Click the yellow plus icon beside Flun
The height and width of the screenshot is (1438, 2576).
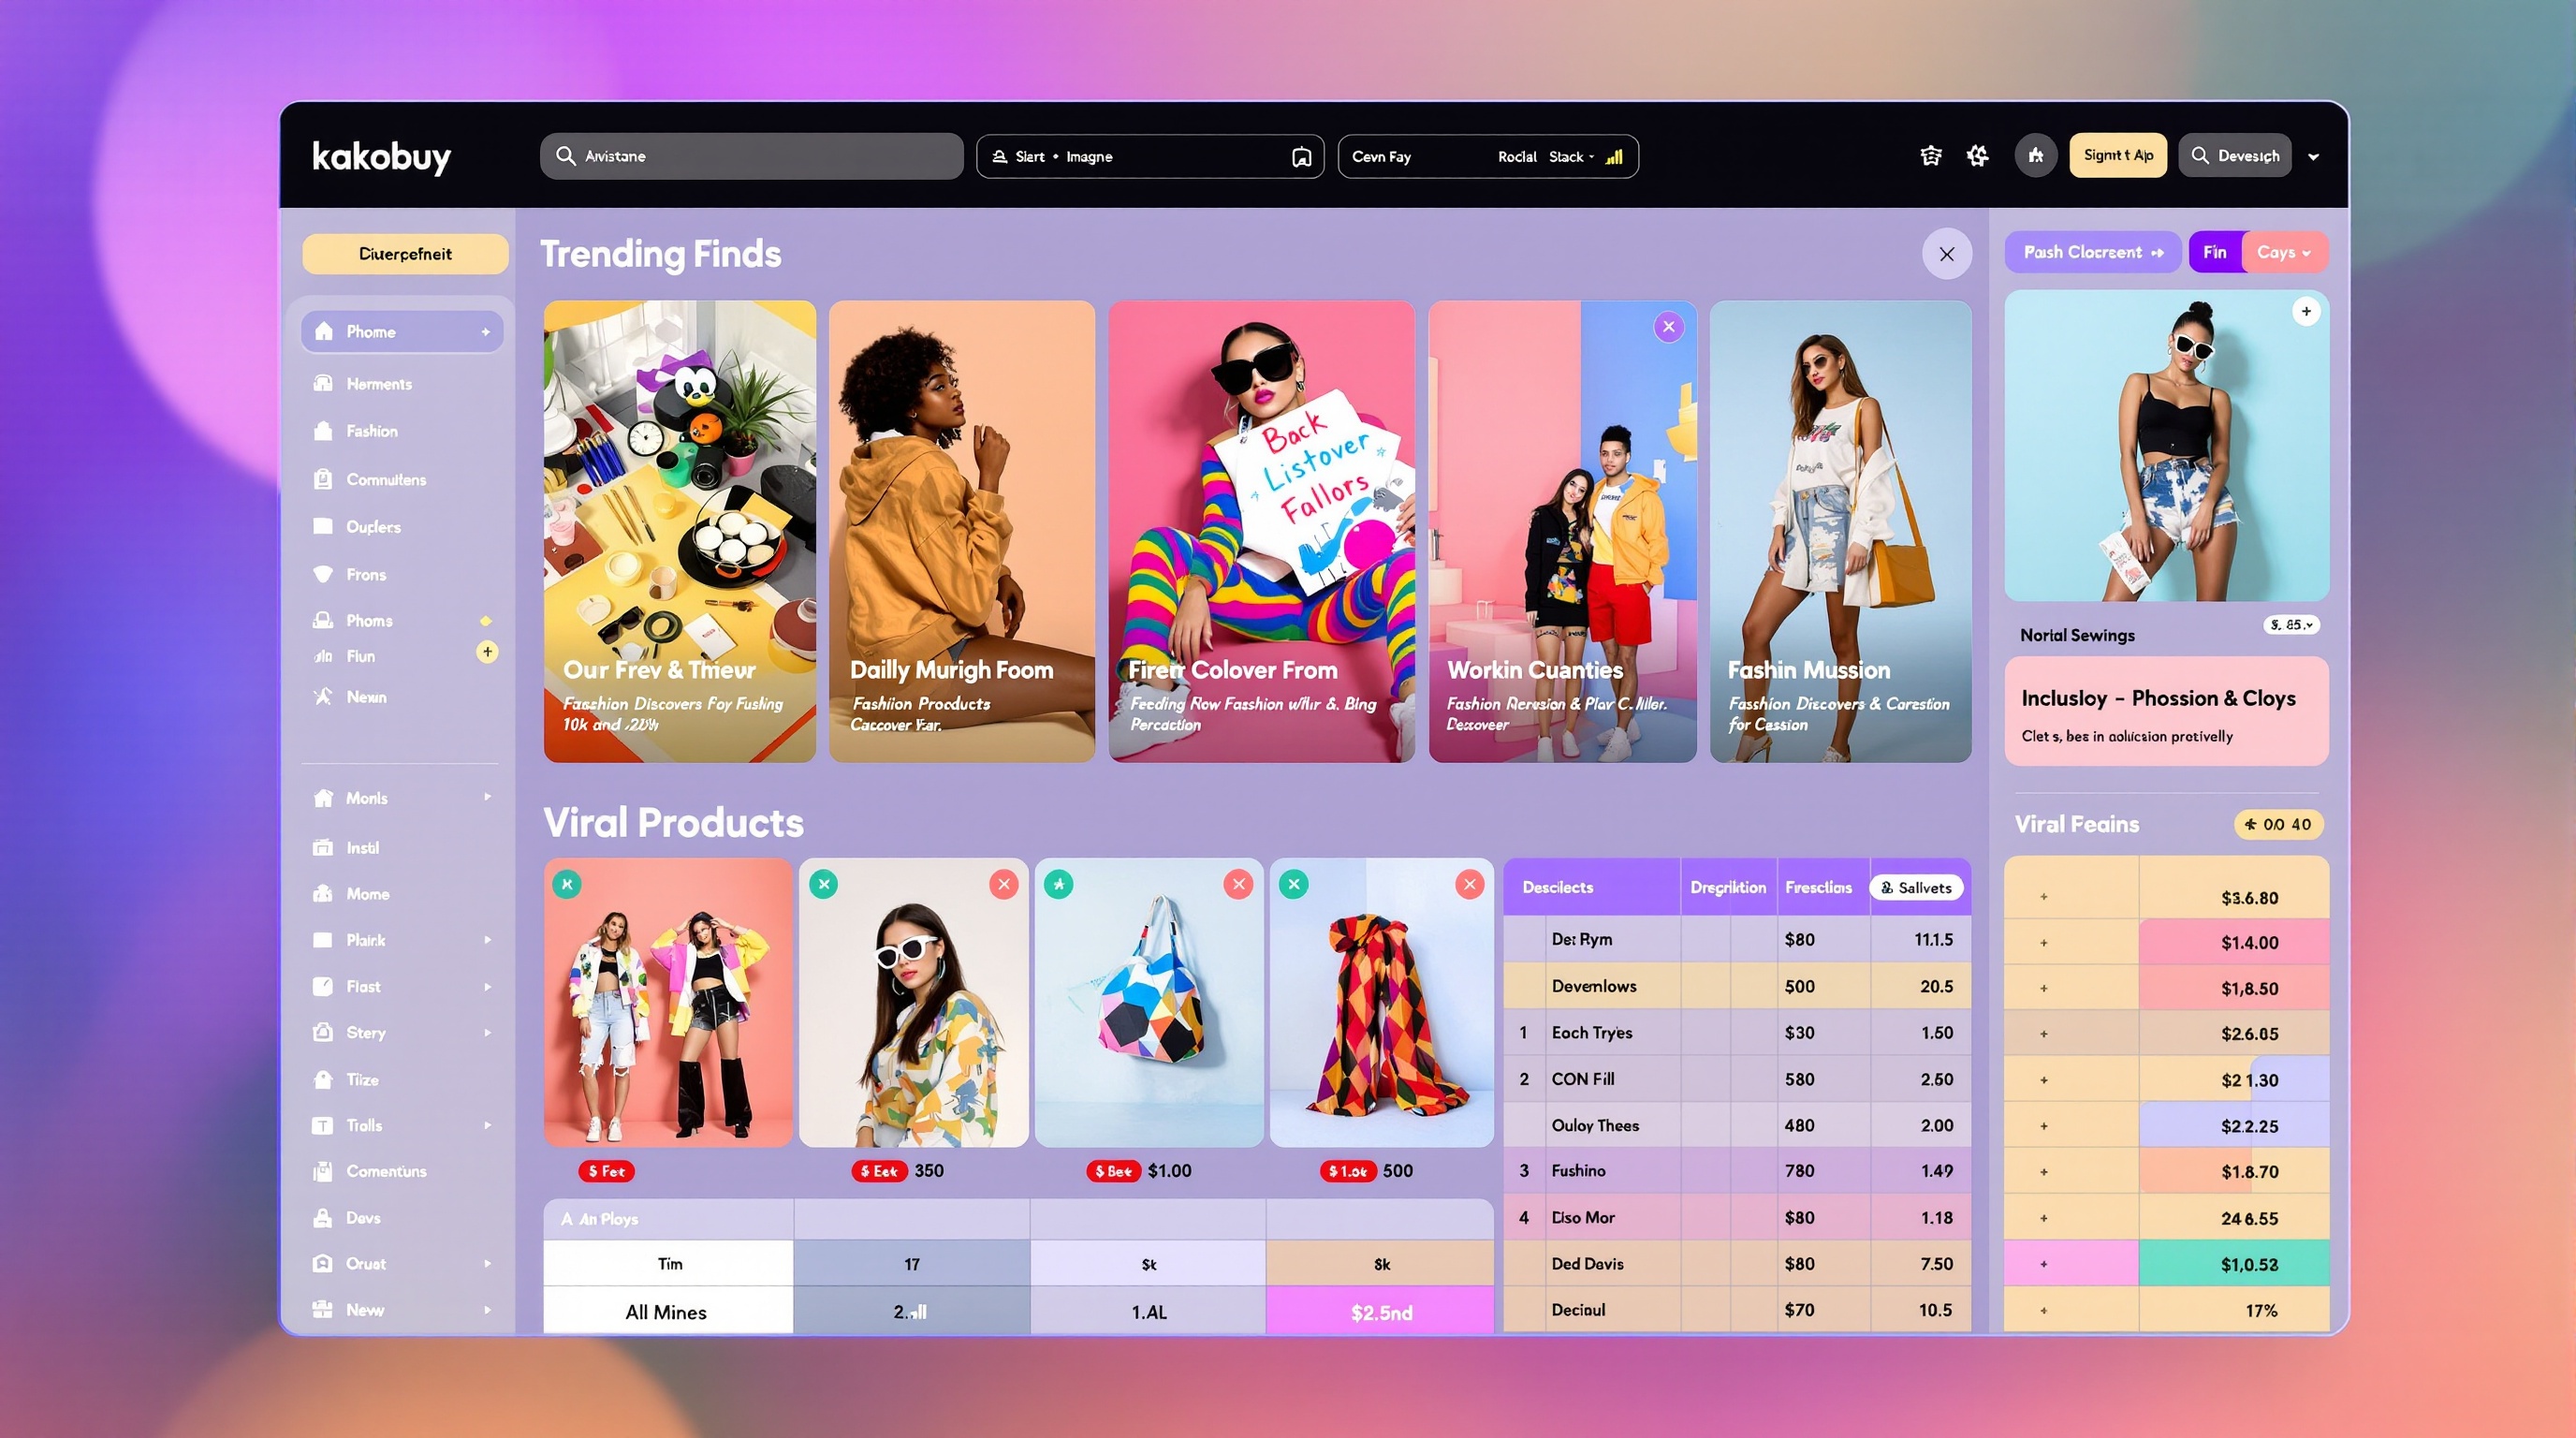(487, 652)
